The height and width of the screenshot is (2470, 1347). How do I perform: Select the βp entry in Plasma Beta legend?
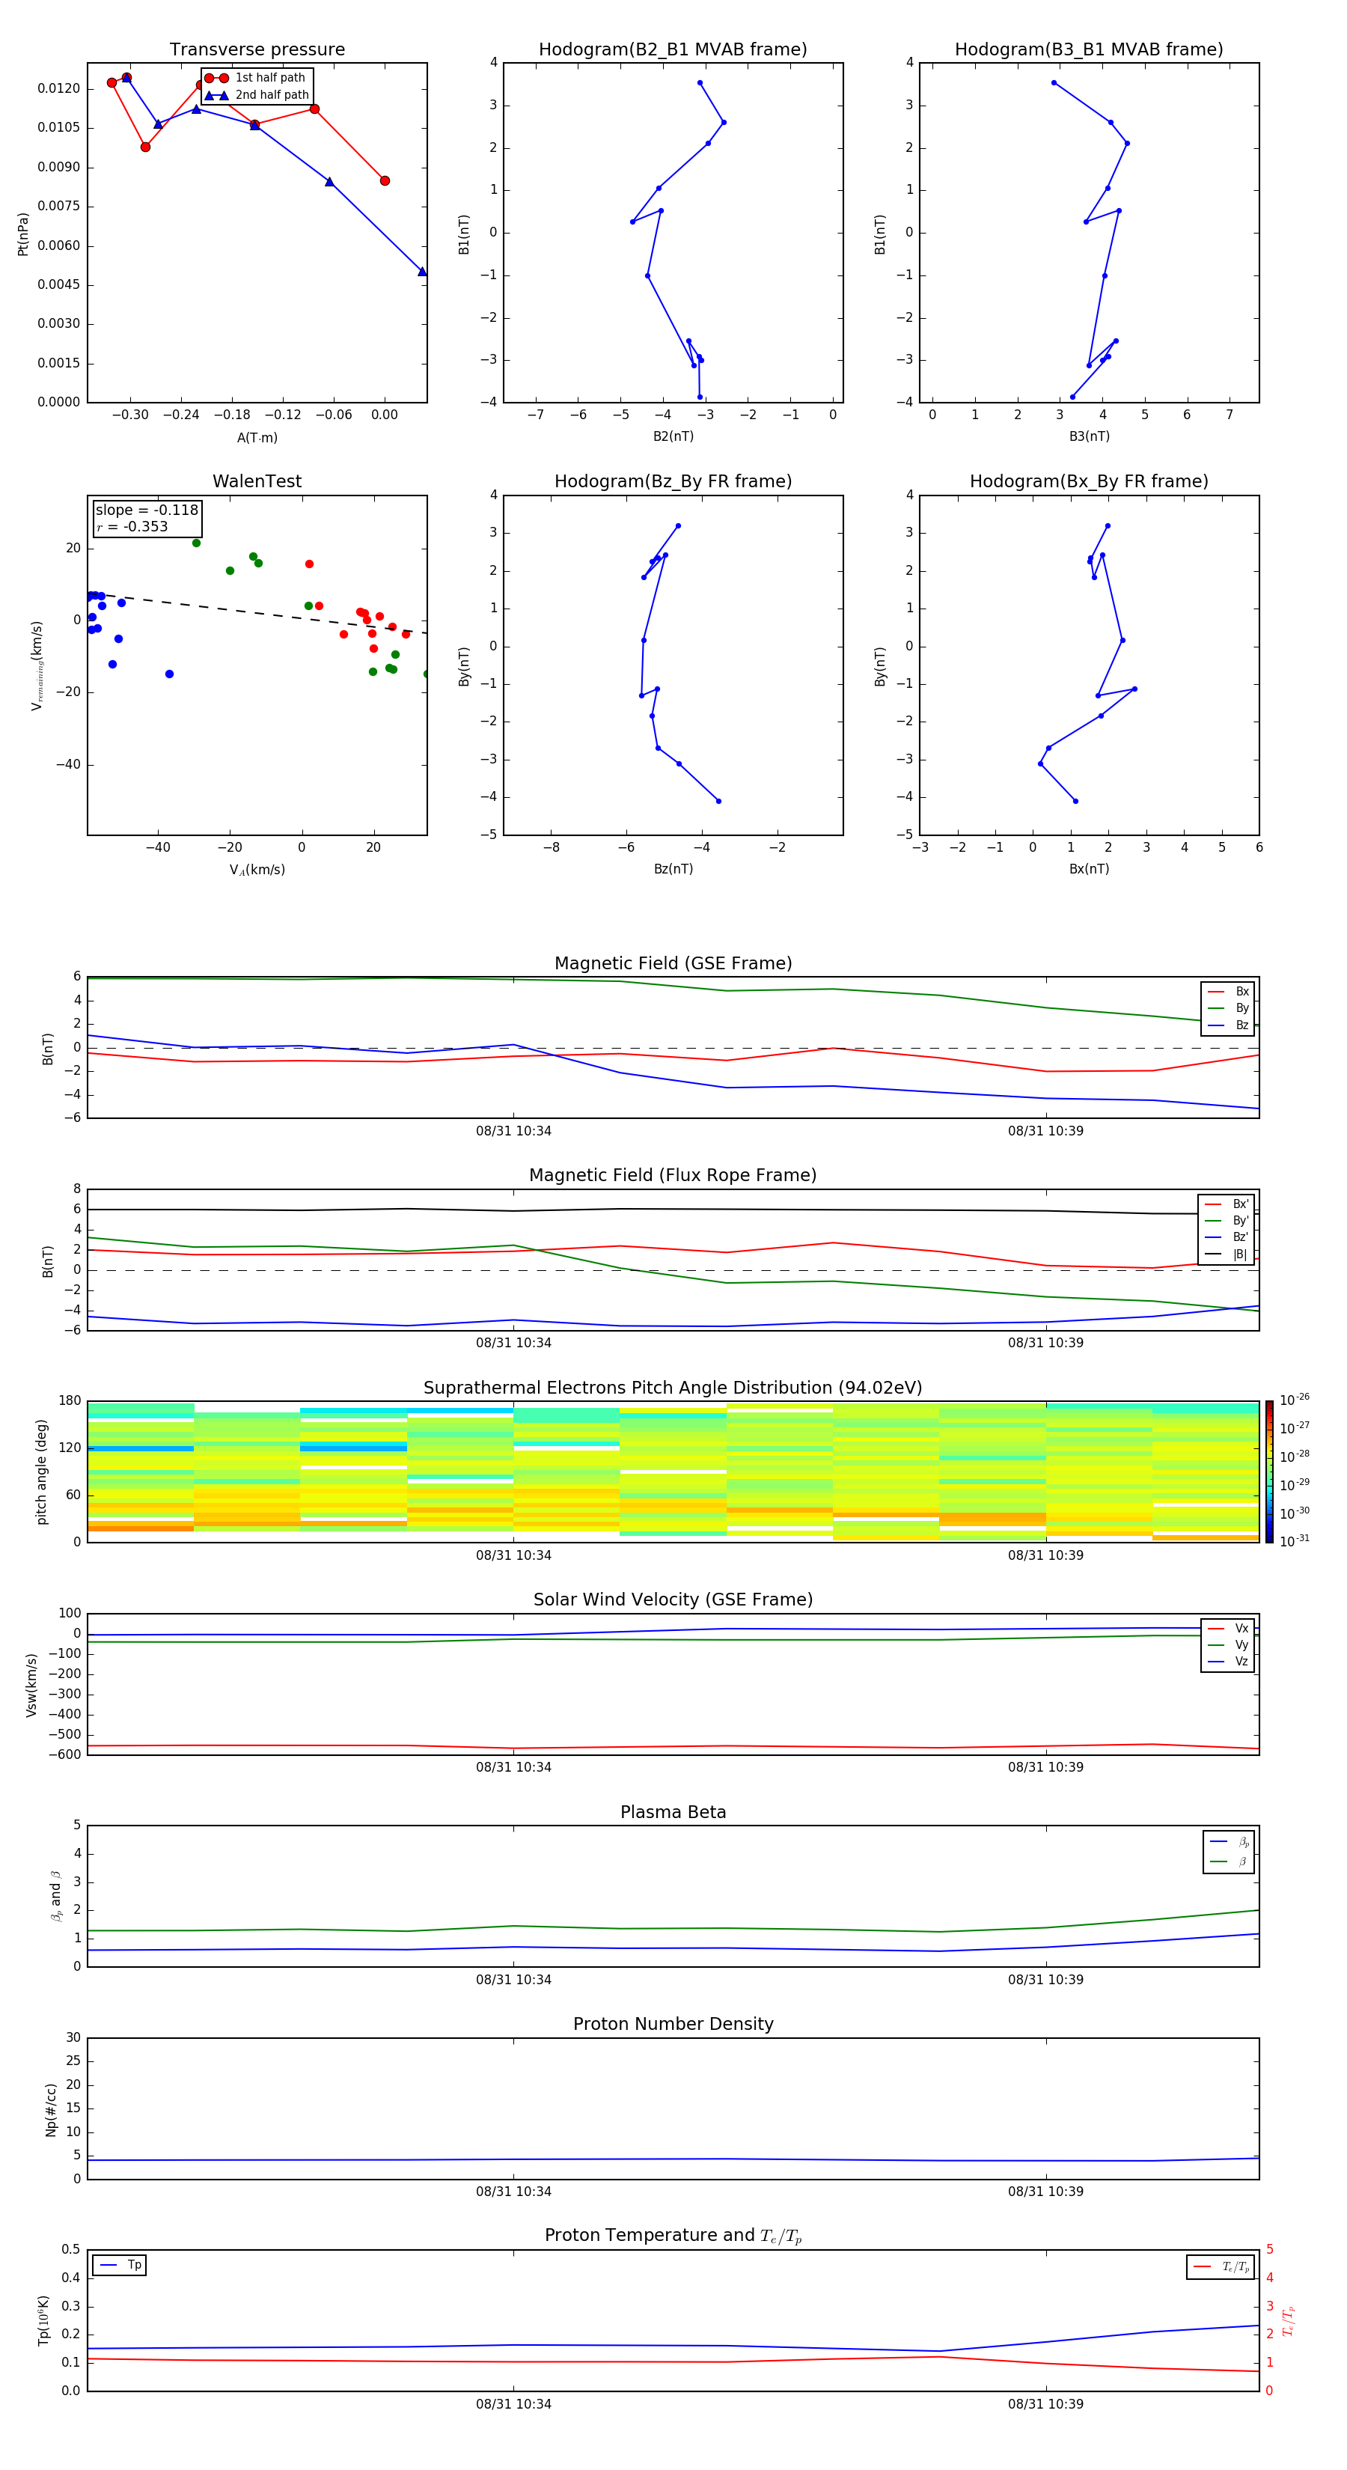point(1229,1841)
